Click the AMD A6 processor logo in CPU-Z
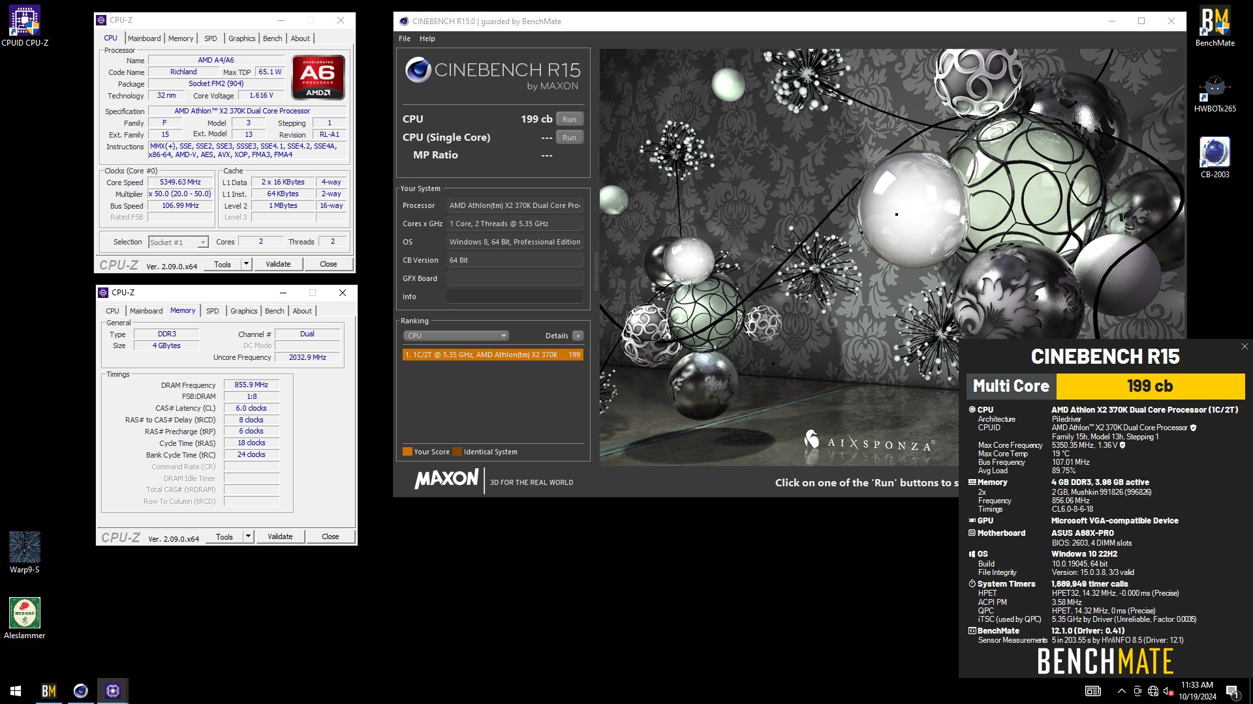The height and width of the screenshot is (704, 1253). click(318, 77)
